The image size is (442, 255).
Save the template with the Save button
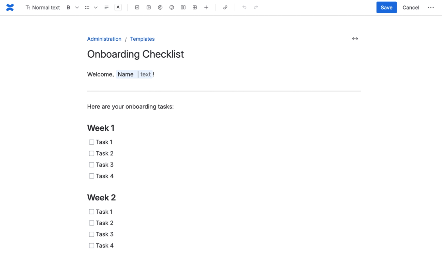pos(386,7)
